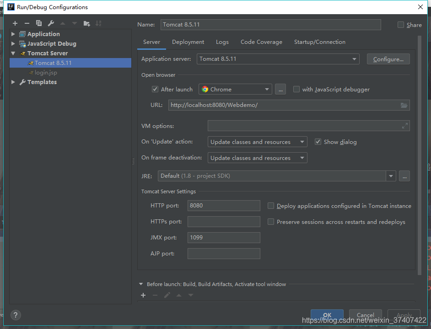Toggle the Share checkbox
This screenshot has width=431, height=329.
point(401,25)
